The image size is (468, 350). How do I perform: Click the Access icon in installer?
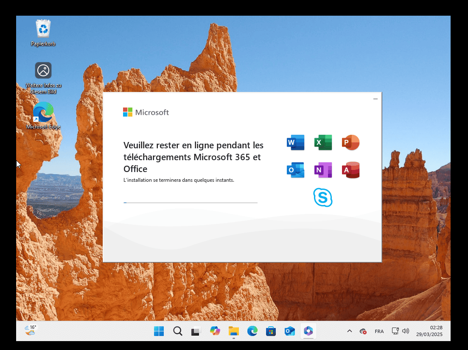[350, 170]
